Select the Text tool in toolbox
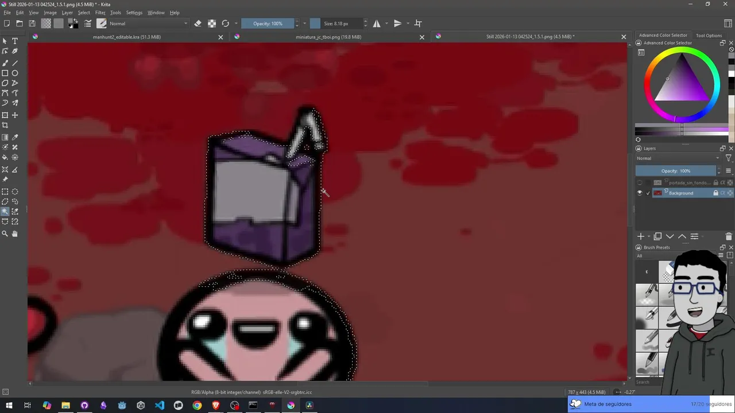The width and height of the screenshot is (735, 413). 15,41
